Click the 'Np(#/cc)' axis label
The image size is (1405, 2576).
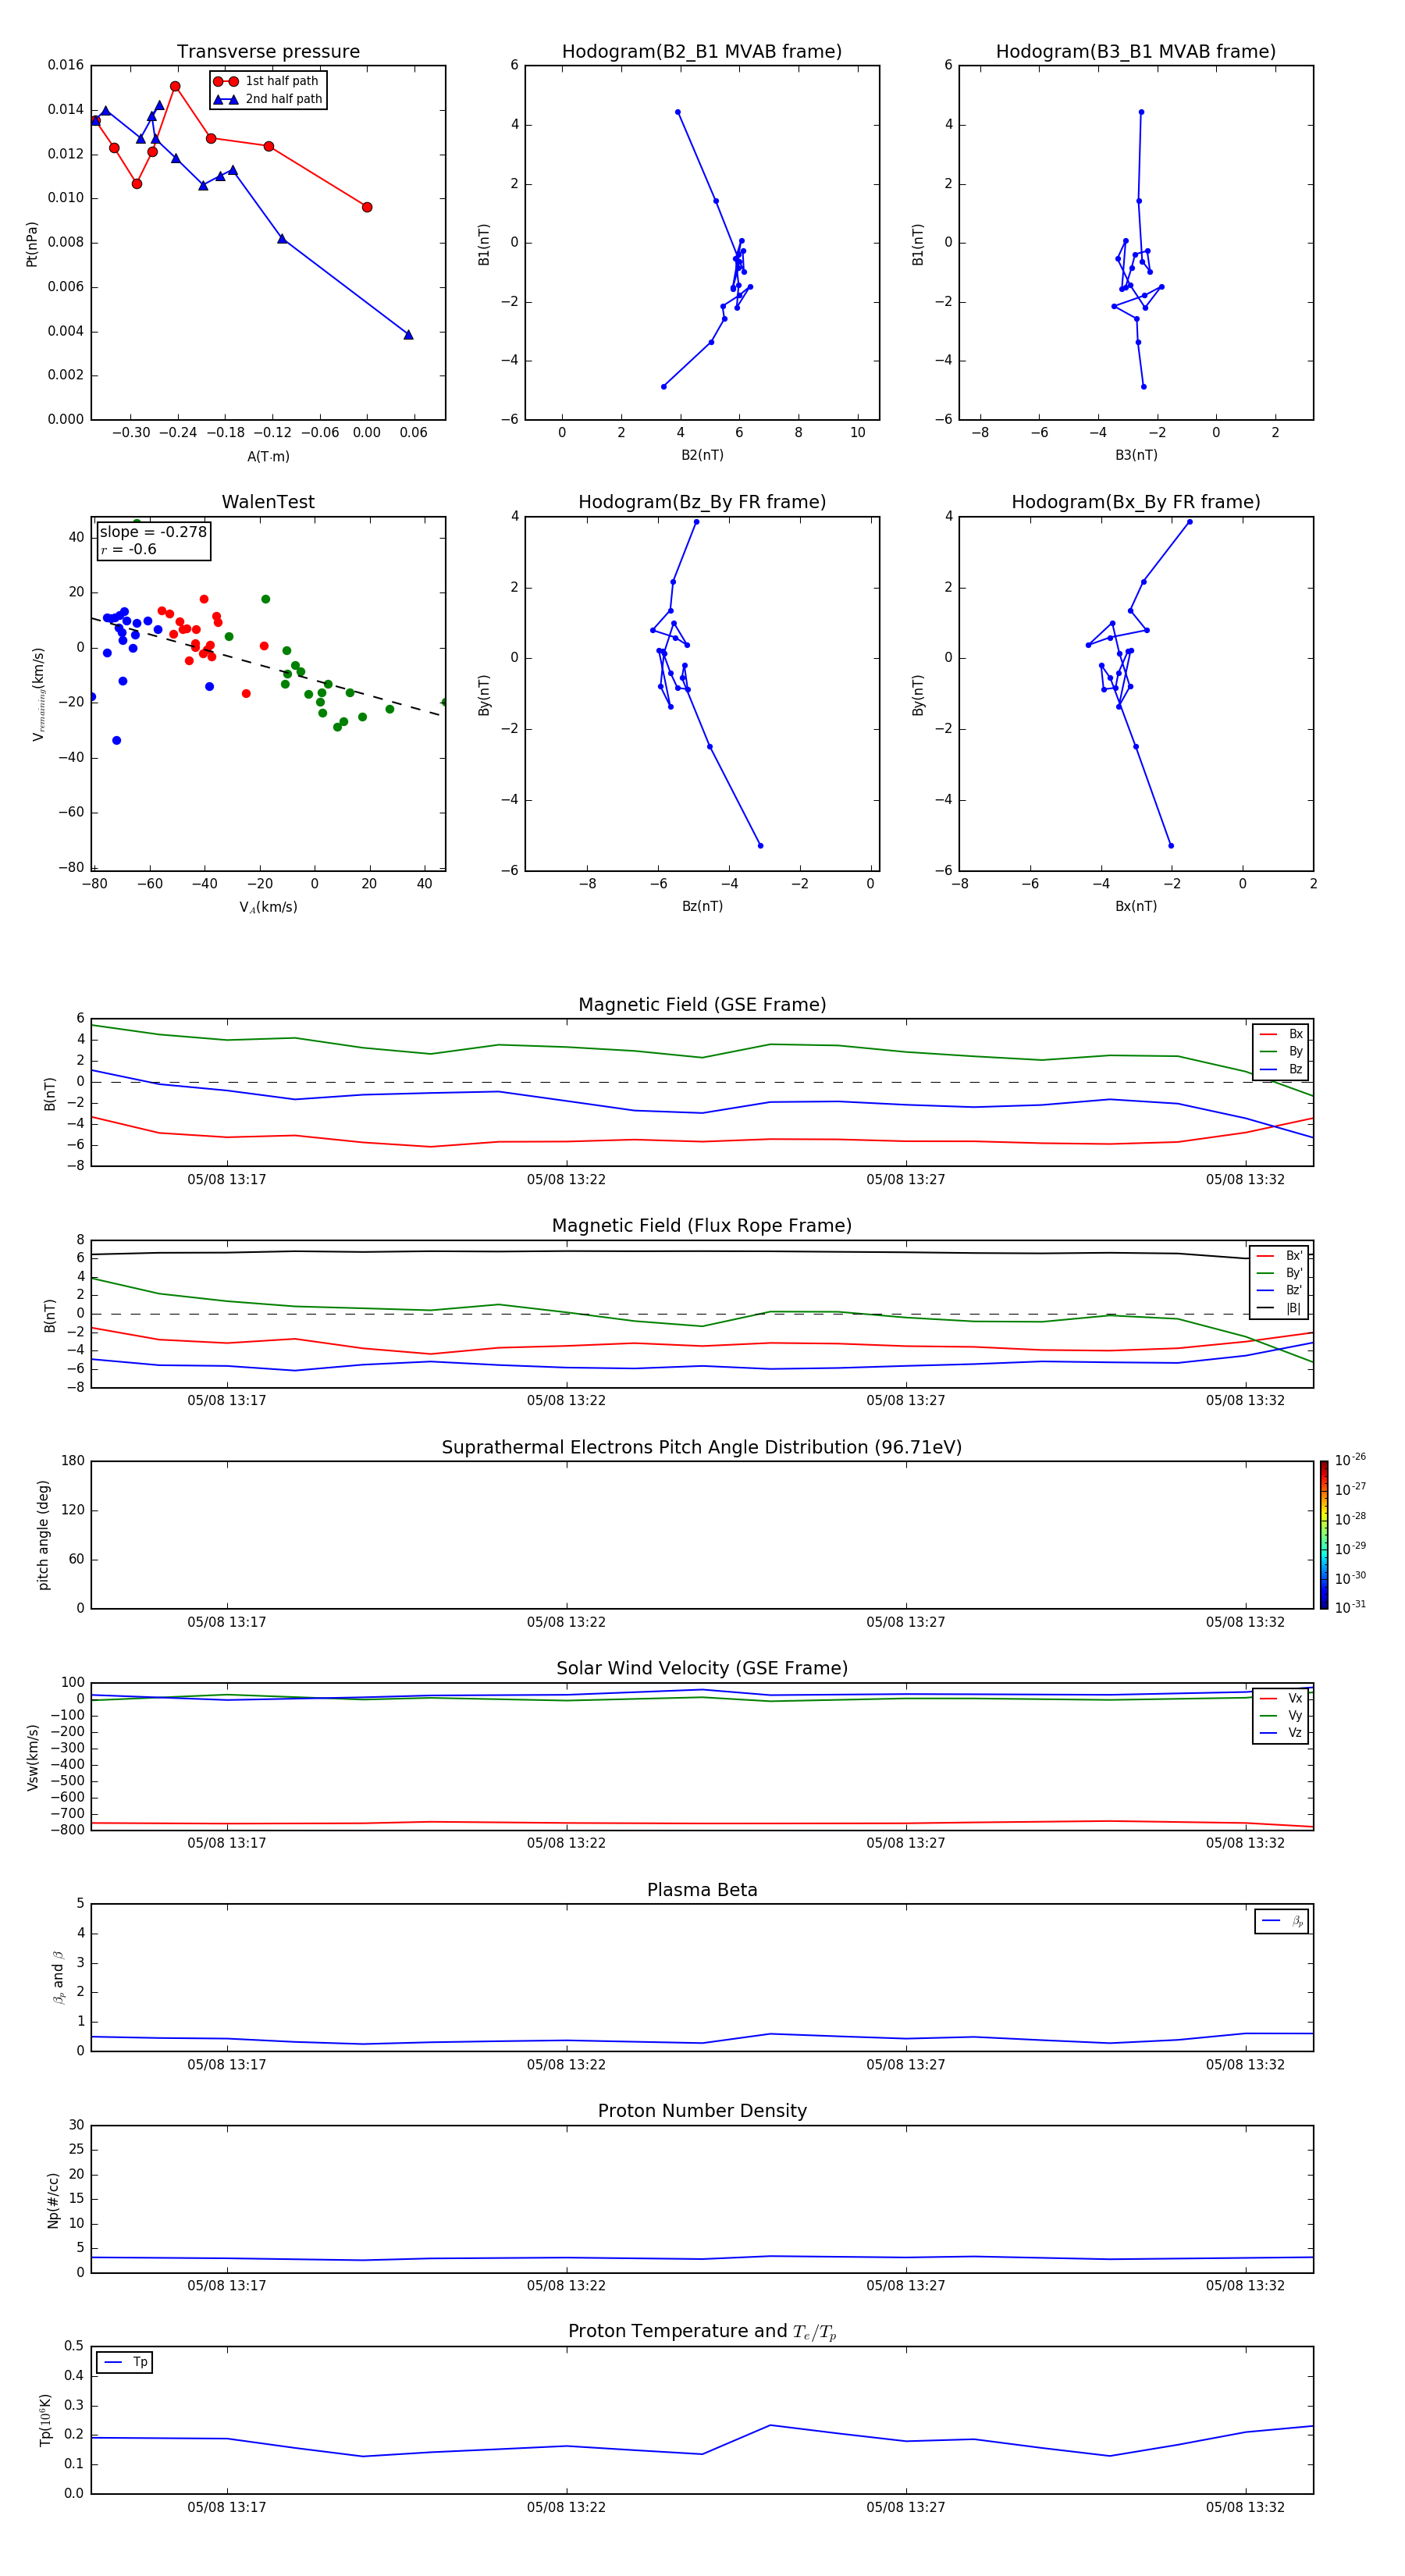[53, 2200]
